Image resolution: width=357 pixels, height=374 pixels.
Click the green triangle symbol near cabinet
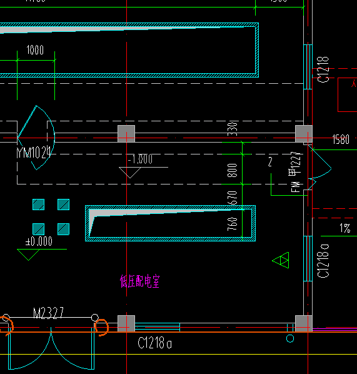coord(281,260)
